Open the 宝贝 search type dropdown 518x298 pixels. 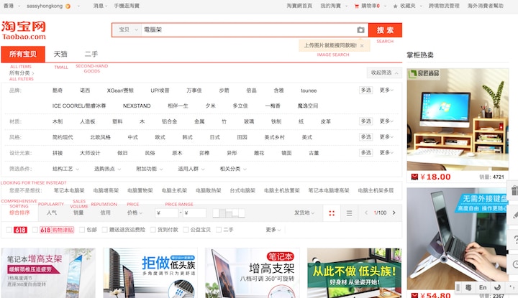click(126, 30)
